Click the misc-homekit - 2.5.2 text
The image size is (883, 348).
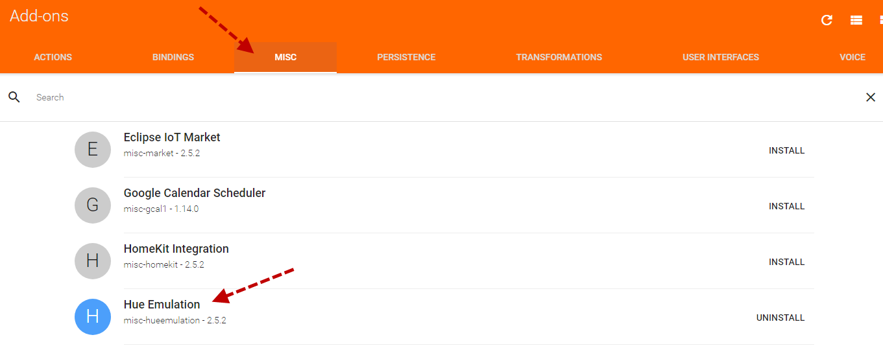[x=164, y=265]
